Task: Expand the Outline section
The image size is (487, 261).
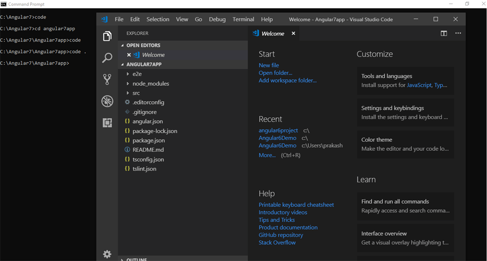Action: tap(122, 259)
